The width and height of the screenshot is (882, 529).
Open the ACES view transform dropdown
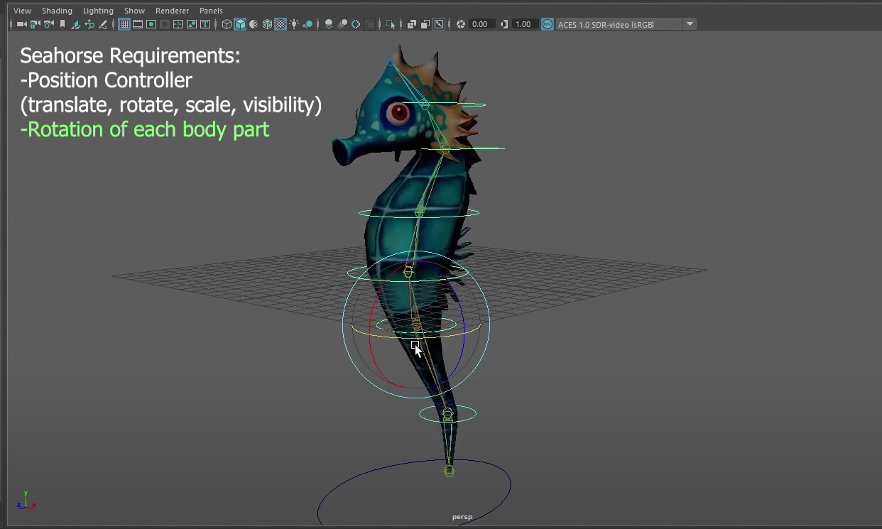pos(688,23)
